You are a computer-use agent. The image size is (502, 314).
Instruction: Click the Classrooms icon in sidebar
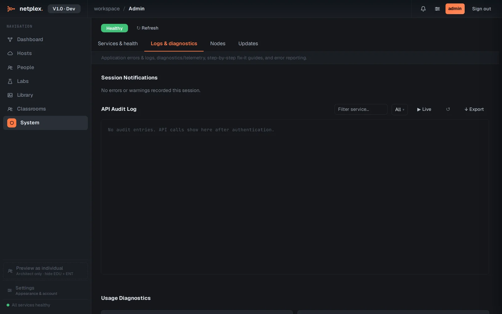pyautogui.click(x=10, y=109)
